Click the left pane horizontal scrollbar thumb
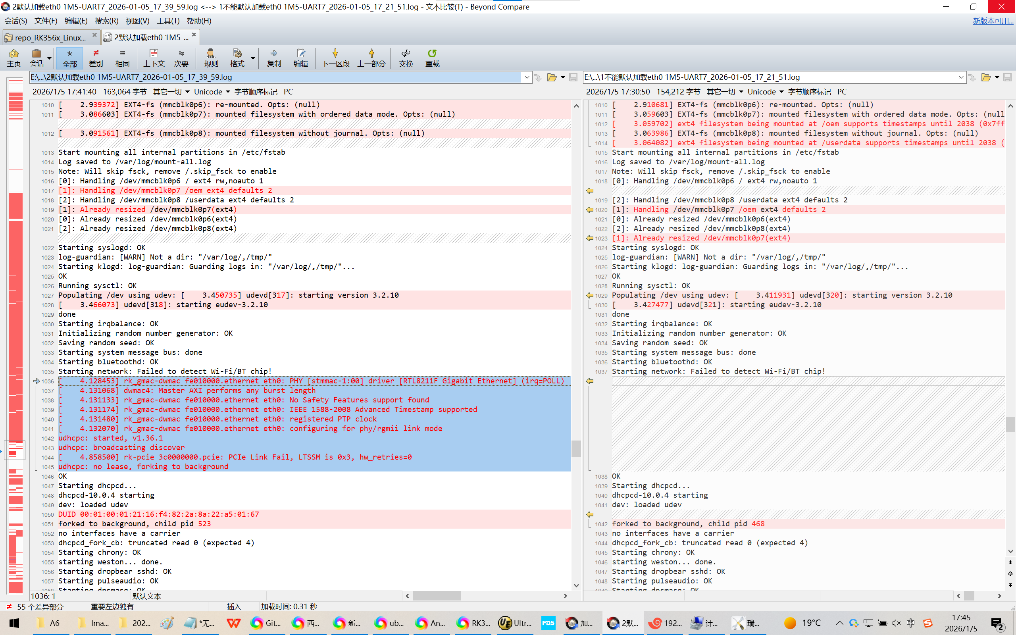The width and height of the screenshot is (1016, 635). pos(436,596)
